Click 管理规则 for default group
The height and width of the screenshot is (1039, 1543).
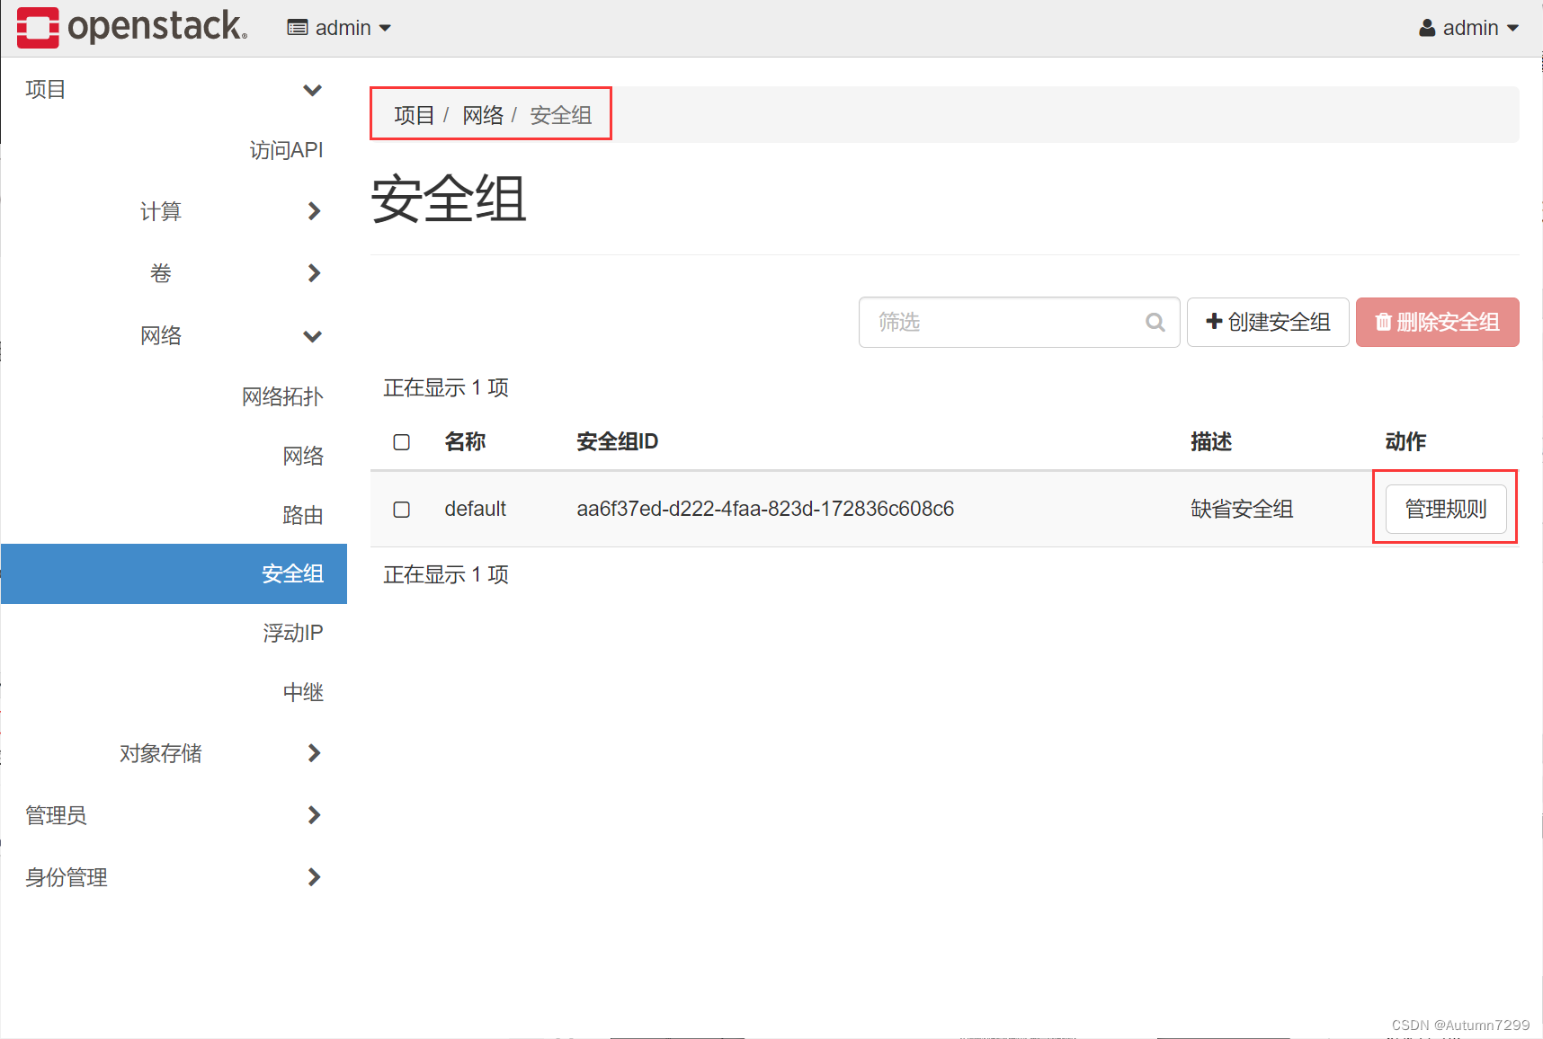1445,509
